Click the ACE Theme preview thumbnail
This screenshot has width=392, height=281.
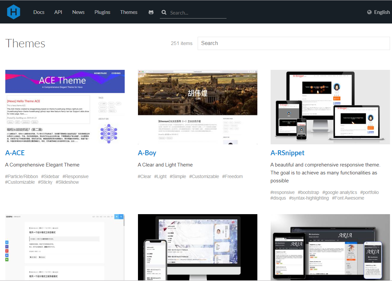(65, 107)
